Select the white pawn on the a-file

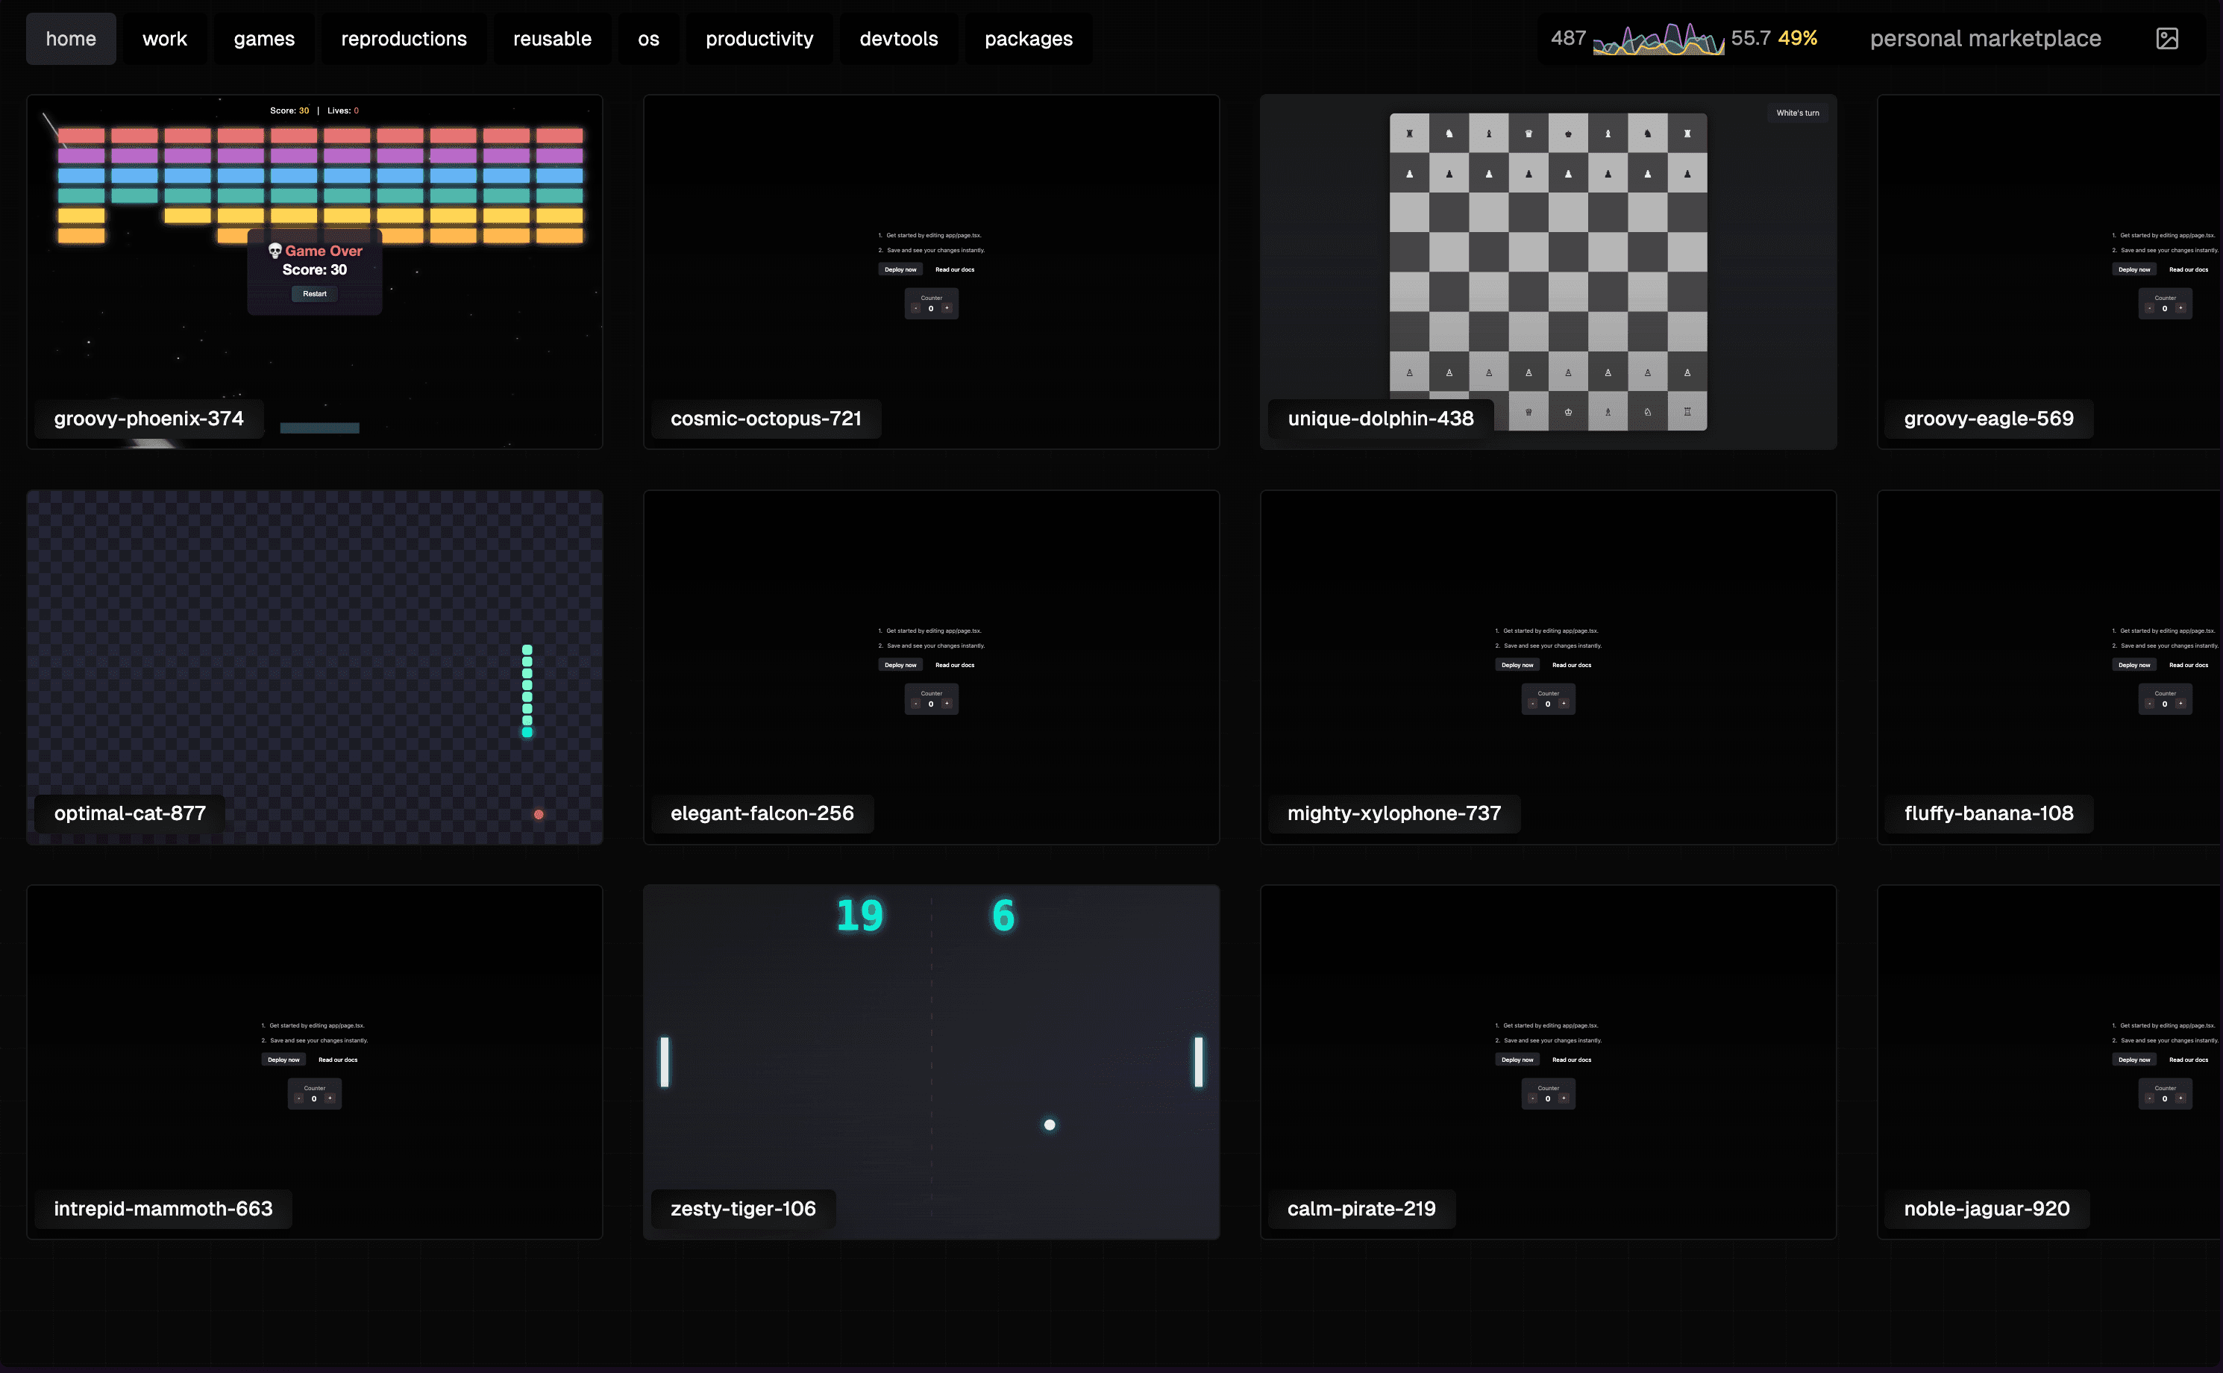tap(1410, 372)
